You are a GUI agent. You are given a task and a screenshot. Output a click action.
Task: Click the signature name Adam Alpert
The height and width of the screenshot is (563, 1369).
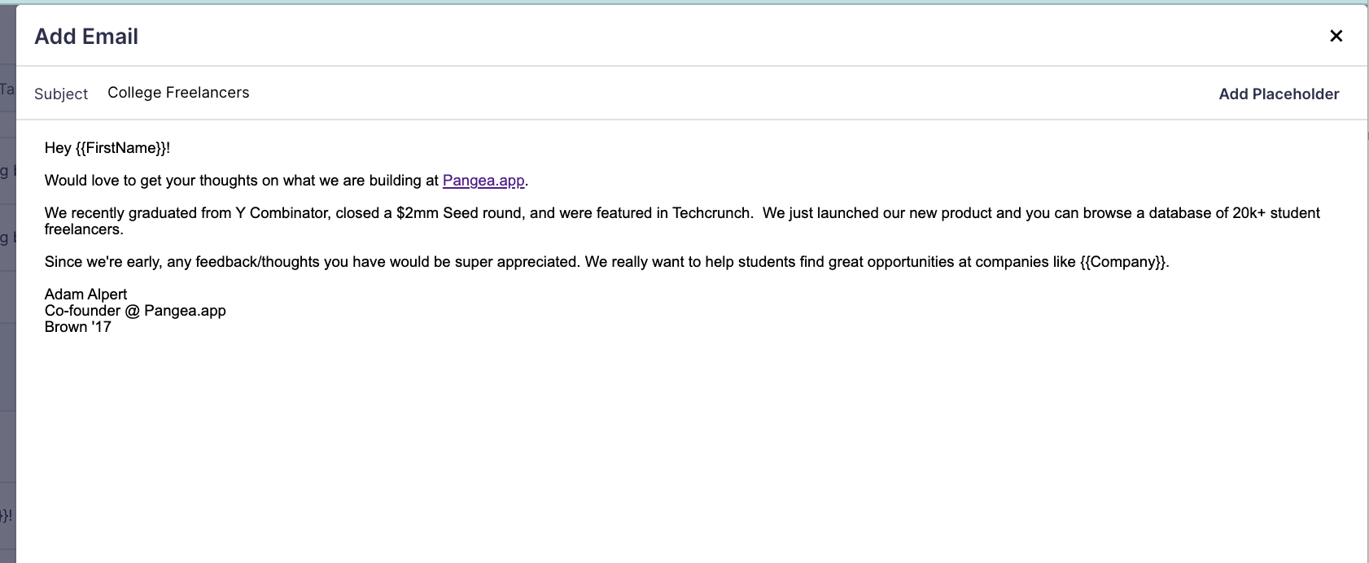(x=85, y=294)
